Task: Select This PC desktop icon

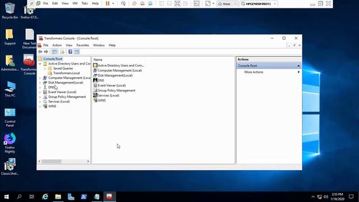Action: (10, 89)
